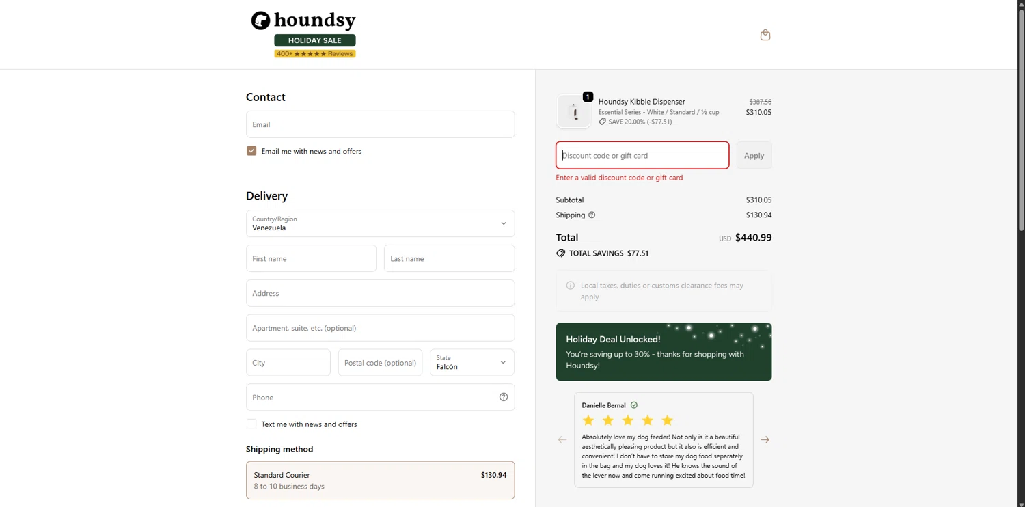Click the 400+ Reviews badge
Screen dimensions: 1025x507
point(315,53)
